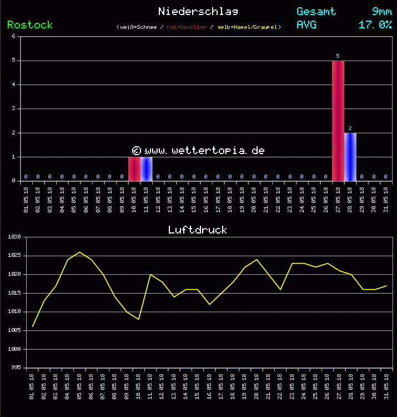Click the 17.0% average value

(x=375, y=24)
